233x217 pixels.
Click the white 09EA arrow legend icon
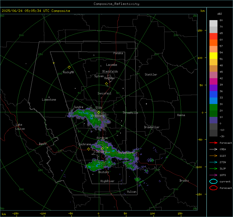pos(213,149)
